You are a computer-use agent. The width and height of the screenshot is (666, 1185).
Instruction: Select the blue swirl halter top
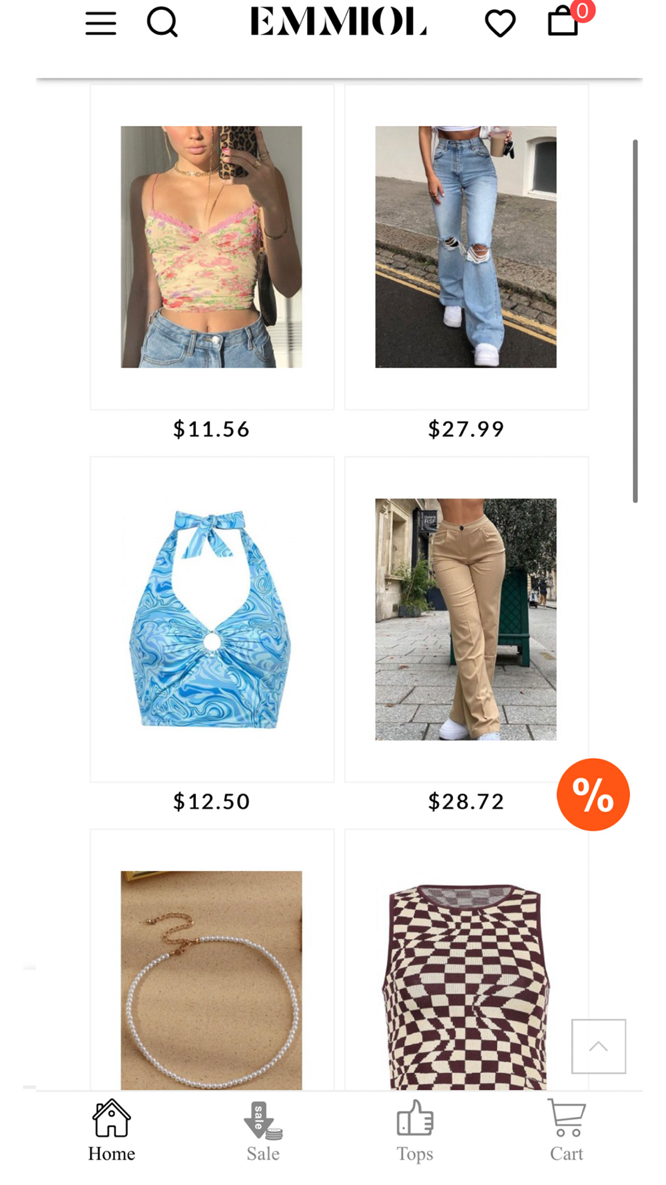(x=211, y=619)
